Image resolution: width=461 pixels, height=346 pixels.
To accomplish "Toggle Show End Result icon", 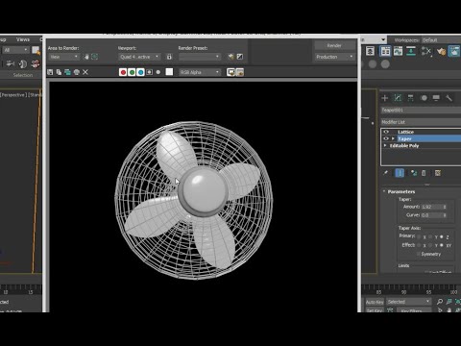I will coord(400,173).
